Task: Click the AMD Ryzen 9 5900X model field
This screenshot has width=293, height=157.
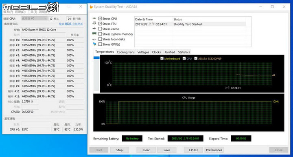Action: [52, 30]
